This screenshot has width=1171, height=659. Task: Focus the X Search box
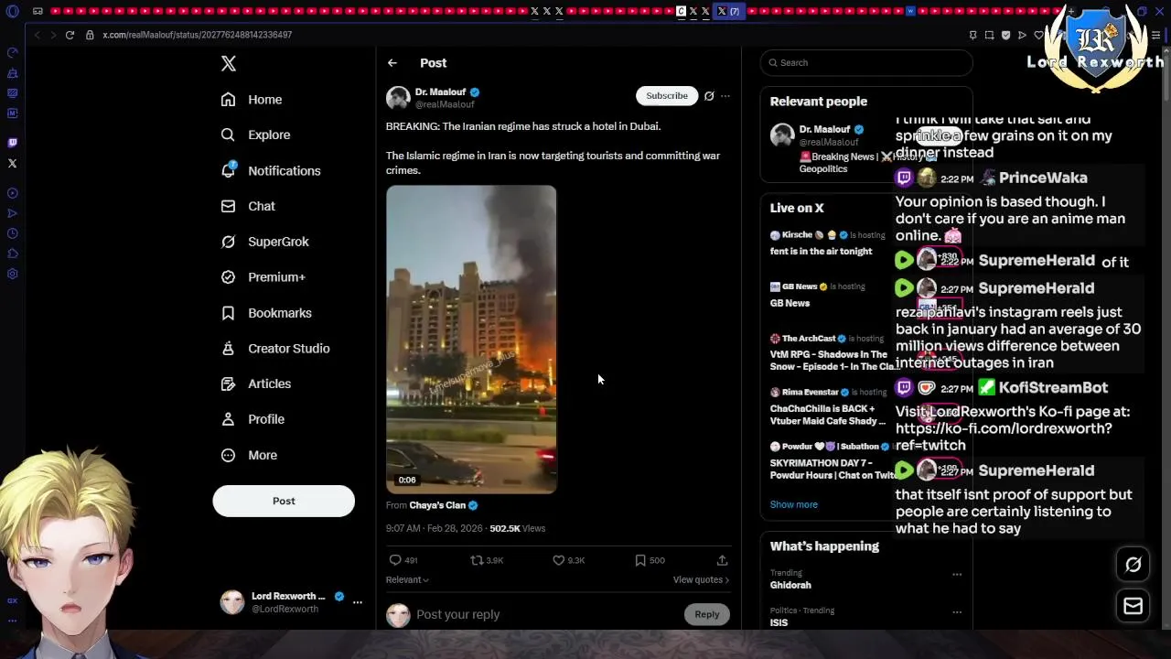click(x=865, y=62)
